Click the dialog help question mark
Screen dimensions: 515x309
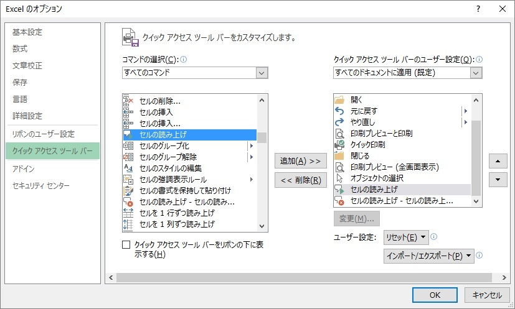tap(478, 9)
